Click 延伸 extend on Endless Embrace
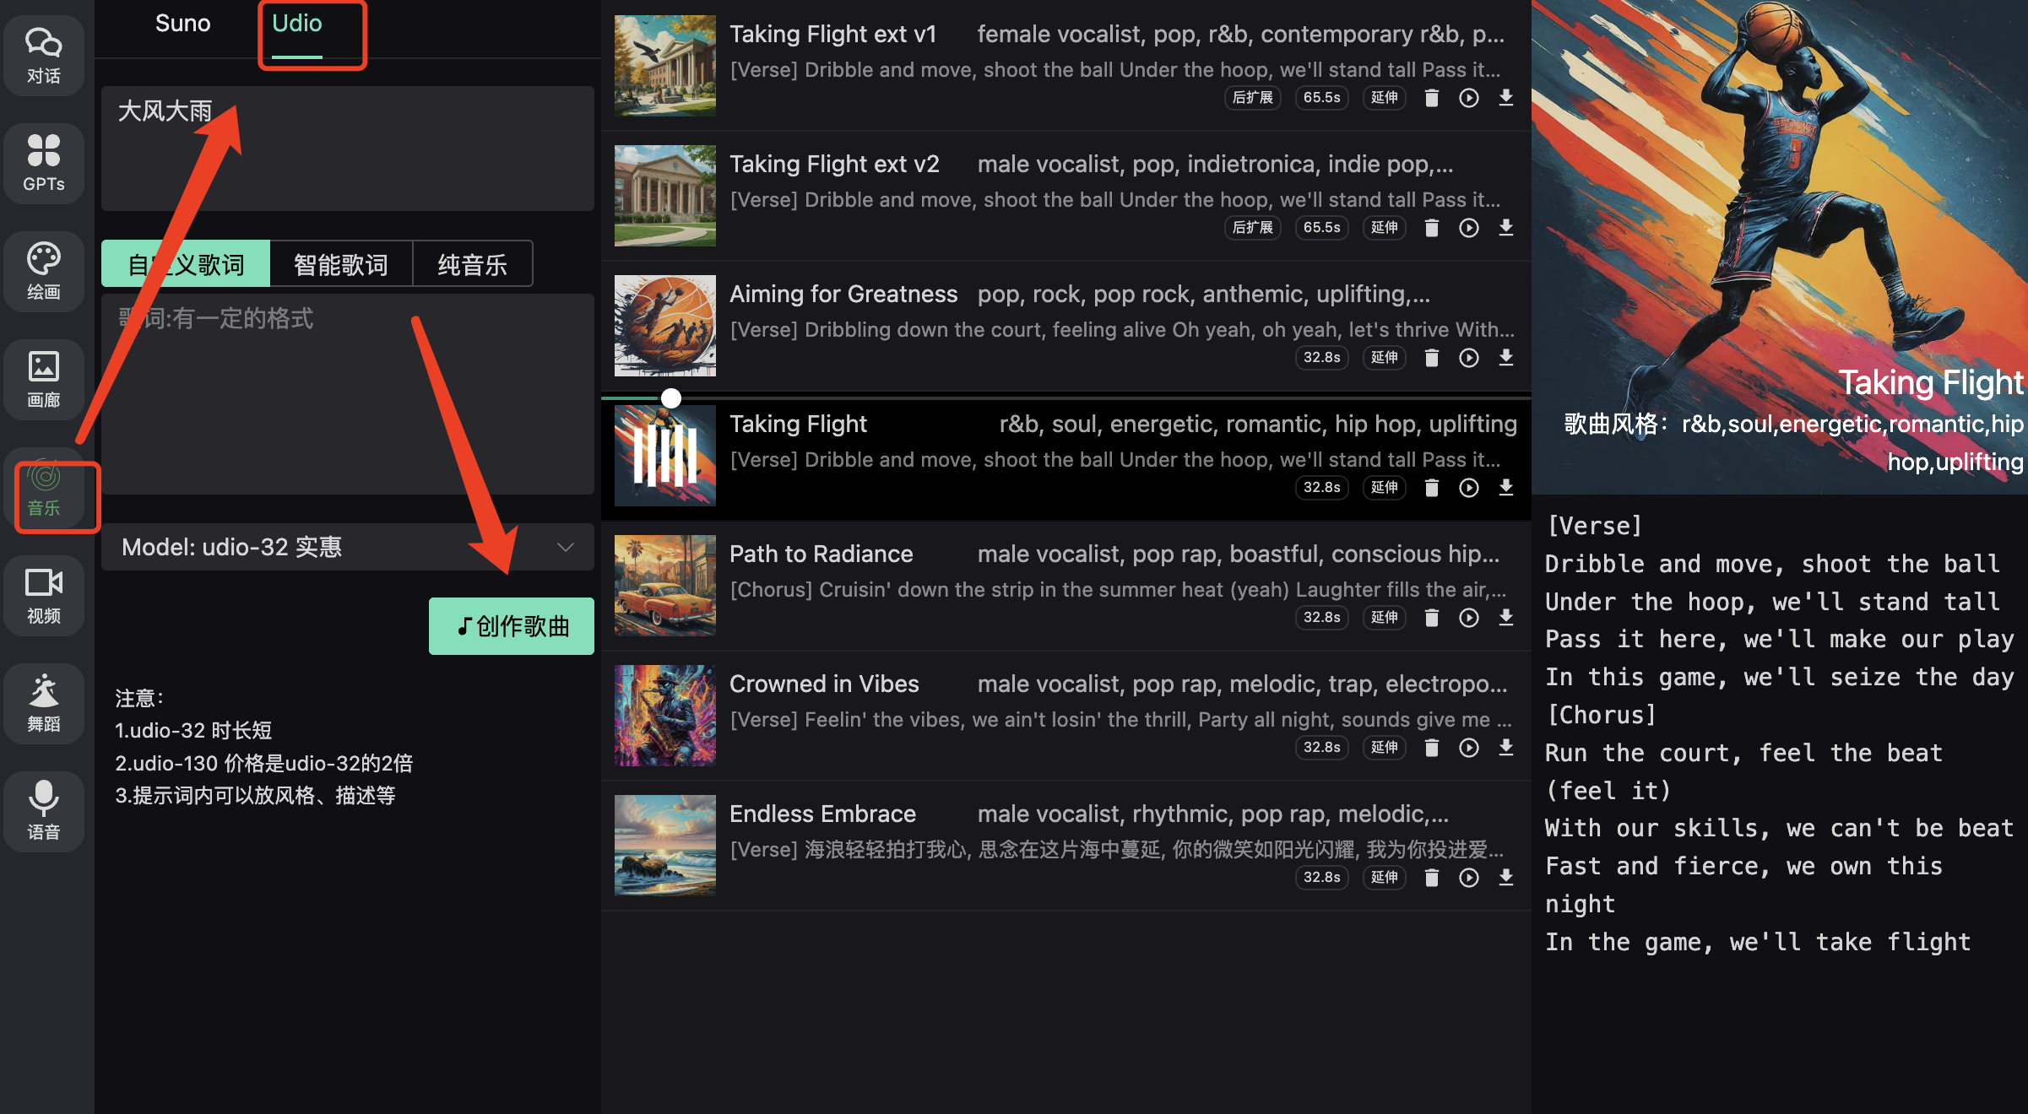The width and height of the screenshot is (2028, 1114). 1384,878
